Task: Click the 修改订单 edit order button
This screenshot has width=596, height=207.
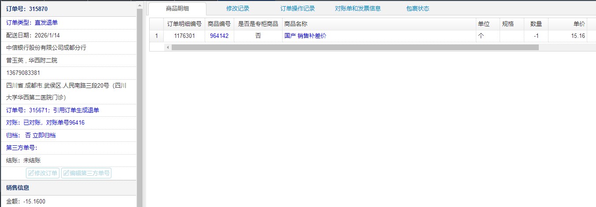Action: coord(43,173)
